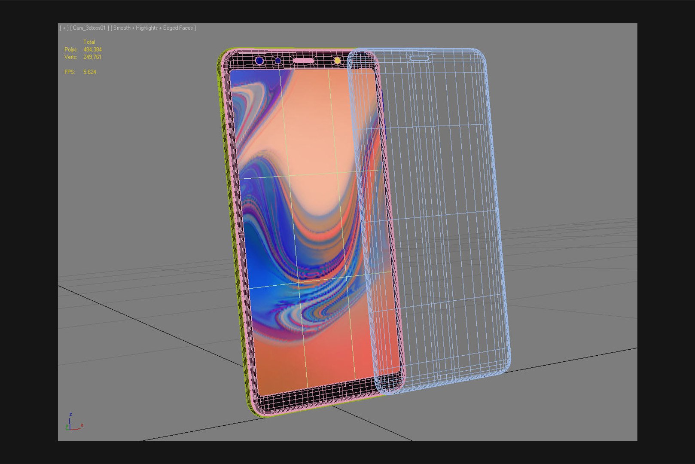The image size is (695, 464).
Task: Select the Verts count 249,761
Action: pyautogui.click(x=92, y=57)
